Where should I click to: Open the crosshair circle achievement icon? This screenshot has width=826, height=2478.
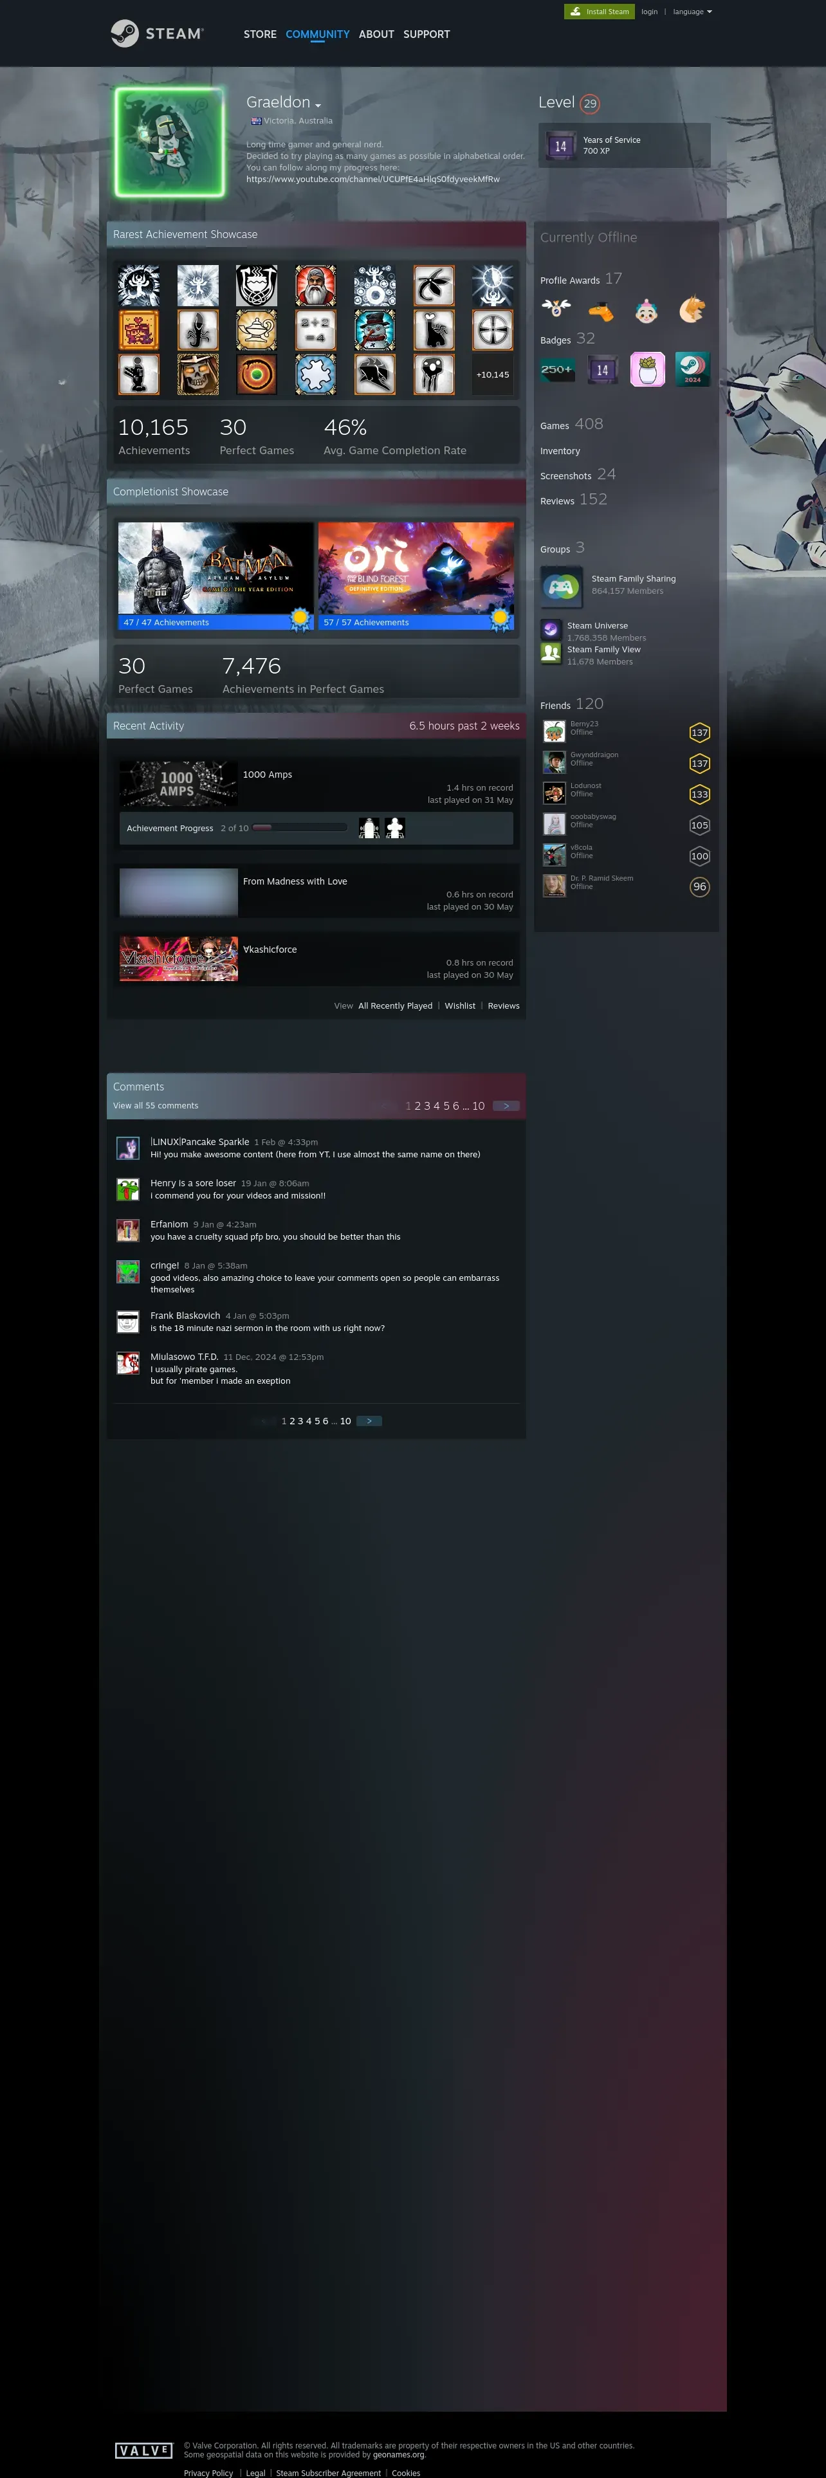click(492, 330)
